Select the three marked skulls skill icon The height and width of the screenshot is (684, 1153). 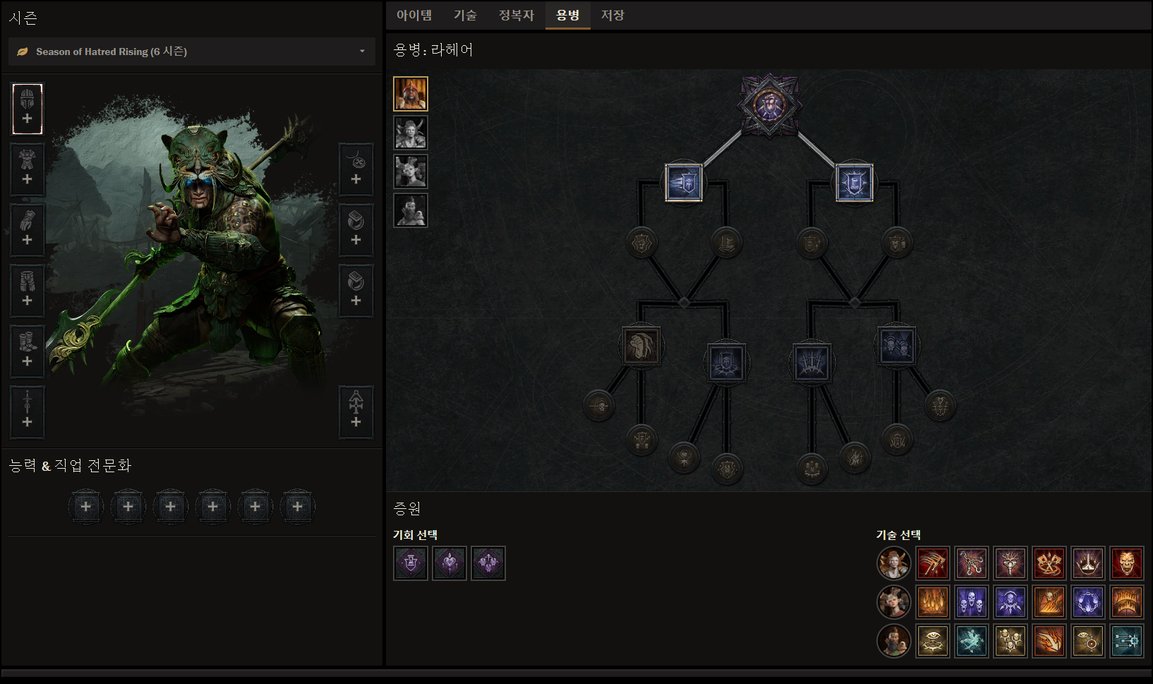pyautogui.click(x=1010, y=641)
